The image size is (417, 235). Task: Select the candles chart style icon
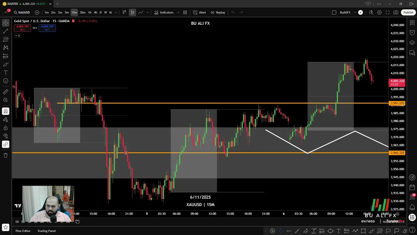click(x=132, y=12)
